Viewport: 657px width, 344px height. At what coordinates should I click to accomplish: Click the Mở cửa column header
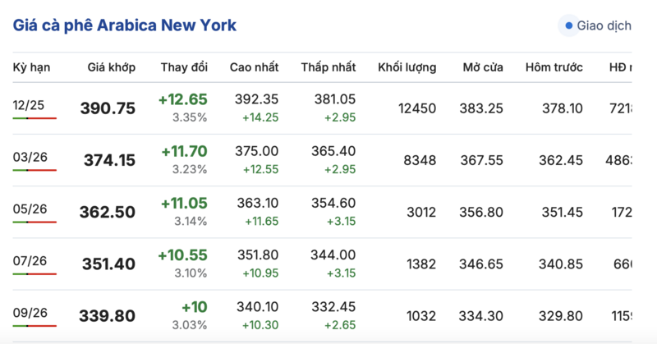coord(483,67)
